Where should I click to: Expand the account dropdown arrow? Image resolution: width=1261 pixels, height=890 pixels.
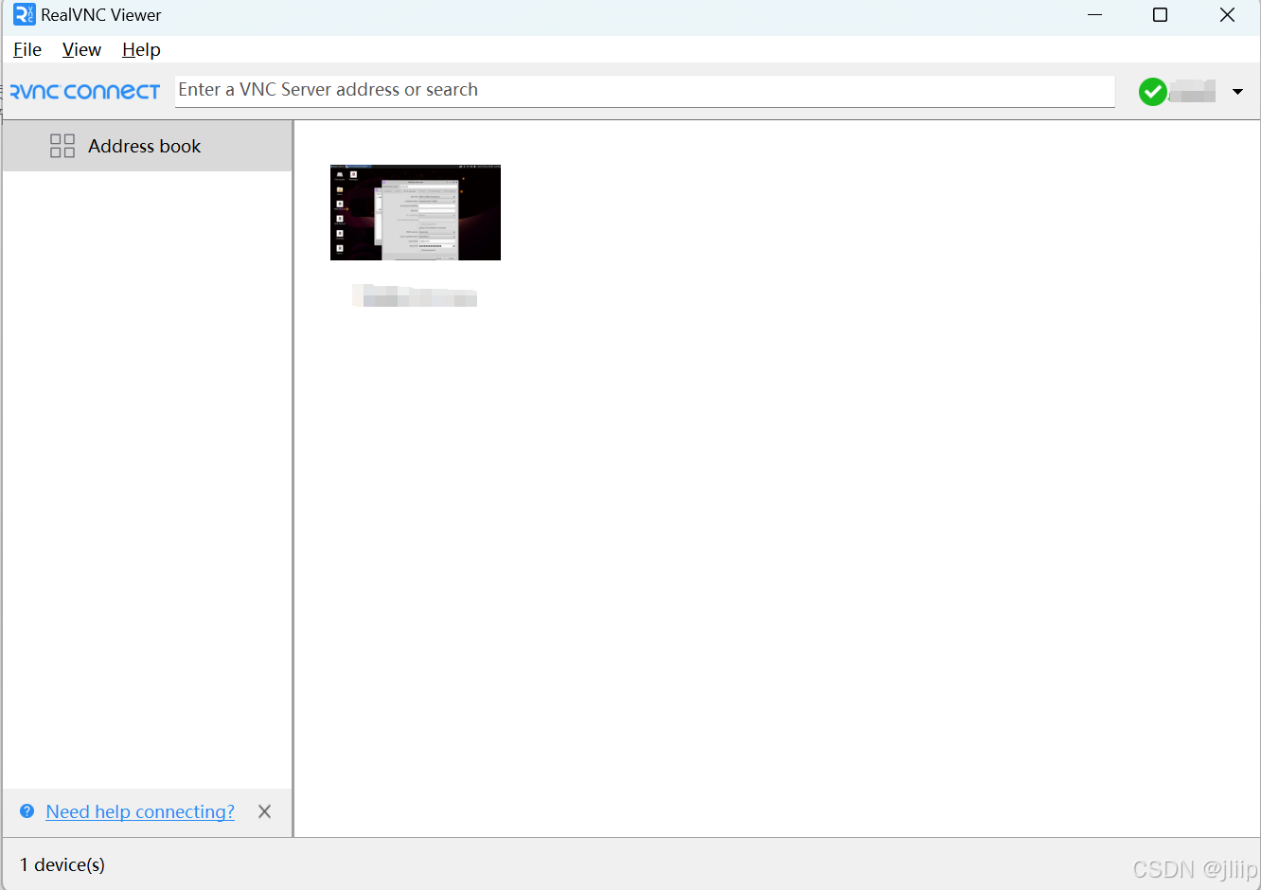1237,92
